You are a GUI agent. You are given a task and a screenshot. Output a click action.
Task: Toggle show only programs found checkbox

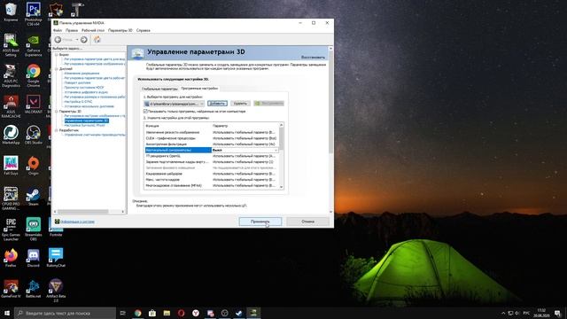coord(145,112)
